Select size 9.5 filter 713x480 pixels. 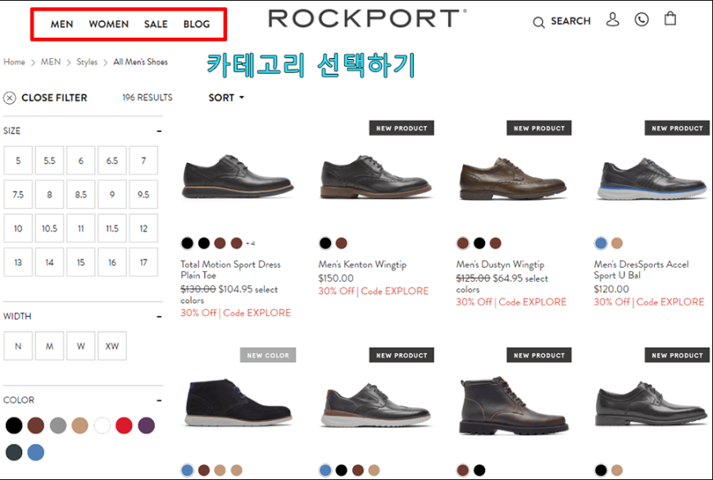(143, 195)
